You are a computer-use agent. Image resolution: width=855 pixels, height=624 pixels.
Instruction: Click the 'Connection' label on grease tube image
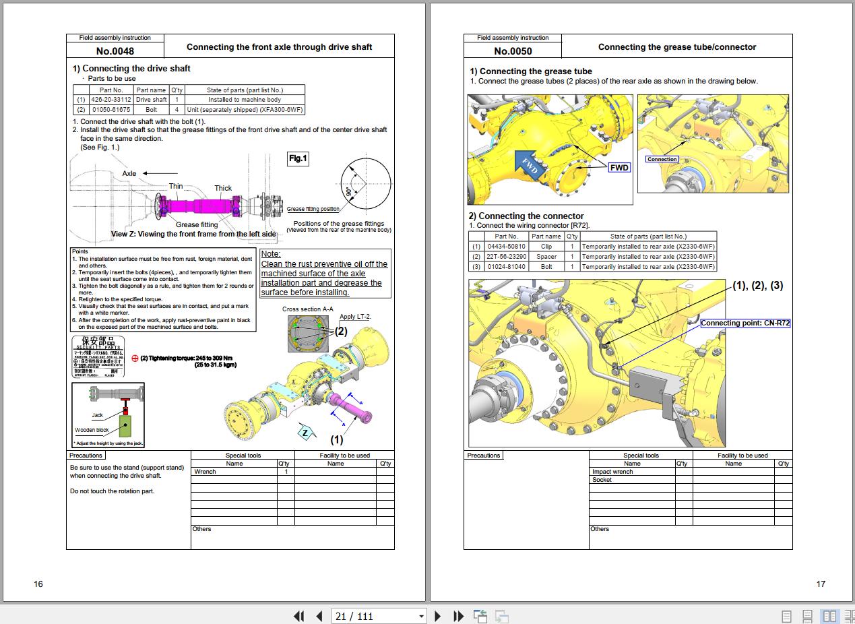[x=662, y=160]
